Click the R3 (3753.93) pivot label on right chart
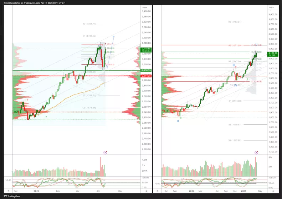 (235, 22)
